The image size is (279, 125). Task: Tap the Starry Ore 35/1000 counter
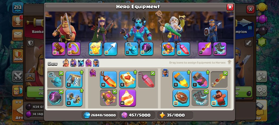tap(175, 115)
